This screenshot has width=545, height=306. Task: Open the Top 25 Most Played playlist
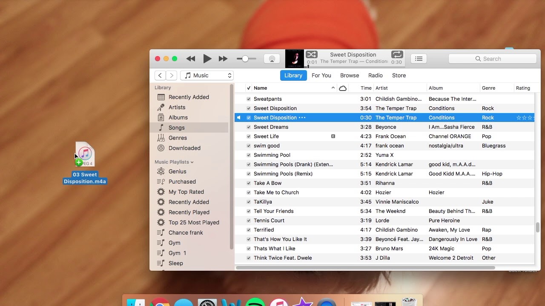(x=194, y=222)
